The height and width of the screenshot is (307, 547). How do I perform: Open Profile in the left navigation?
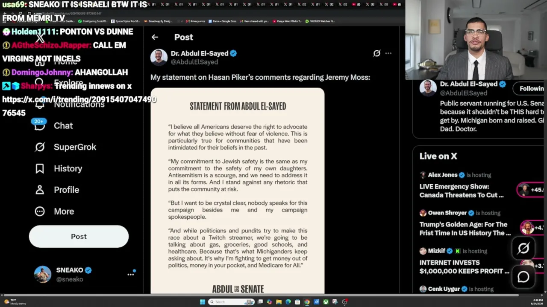pos(66,190)
